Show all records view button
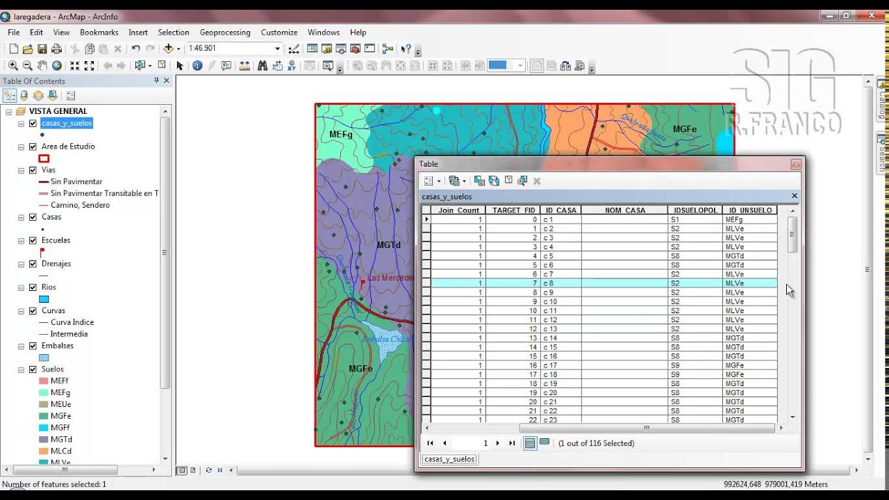 coord(531,443)
